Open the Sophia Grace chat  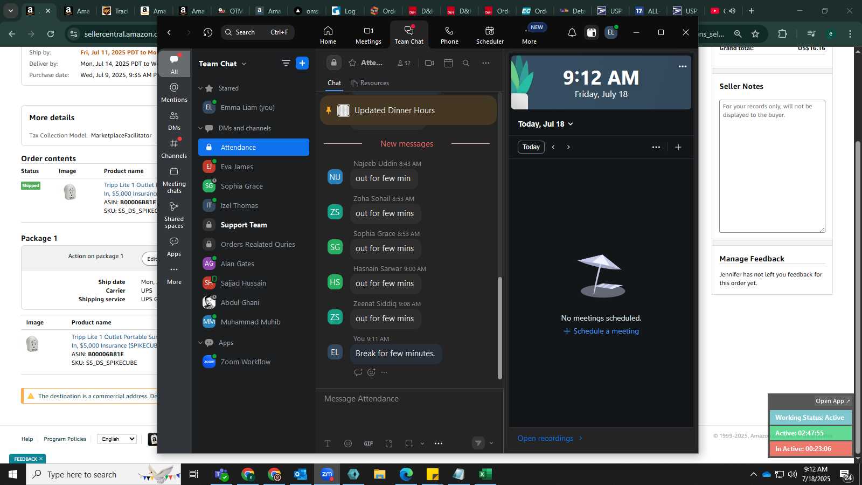[254, 186]
